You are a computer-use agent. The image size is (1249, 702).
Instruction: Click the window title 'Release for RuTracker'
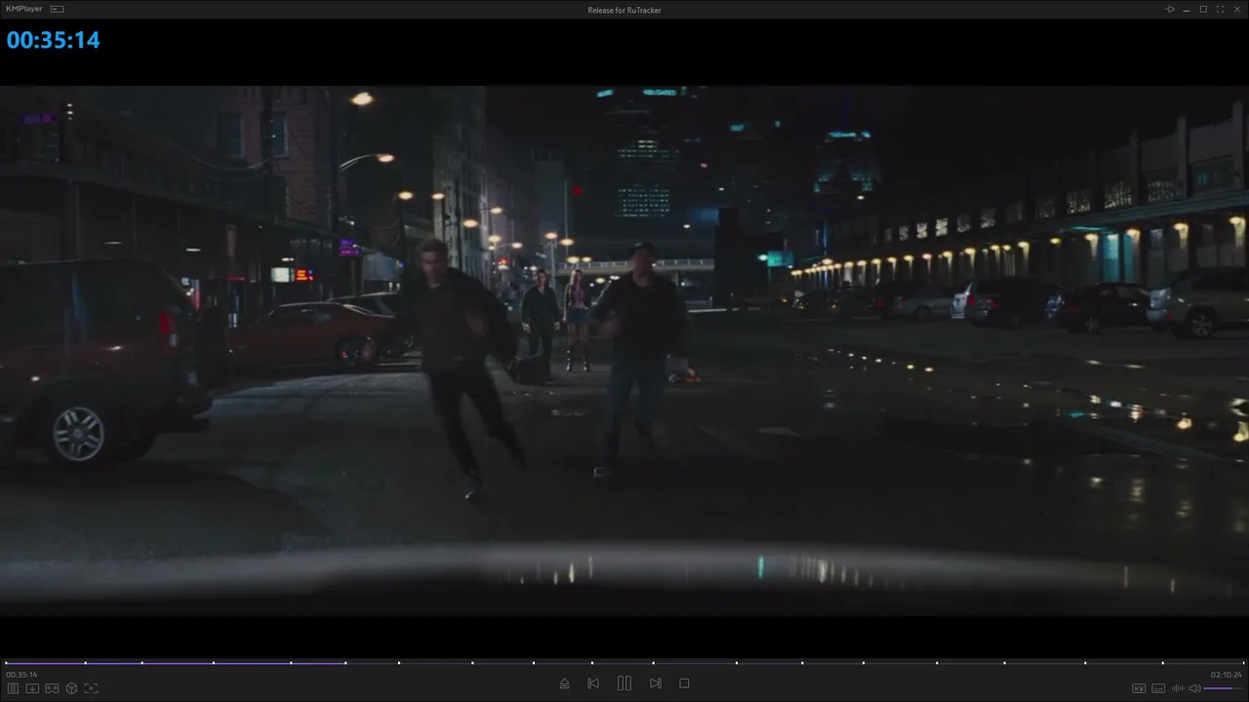point(624,10)
